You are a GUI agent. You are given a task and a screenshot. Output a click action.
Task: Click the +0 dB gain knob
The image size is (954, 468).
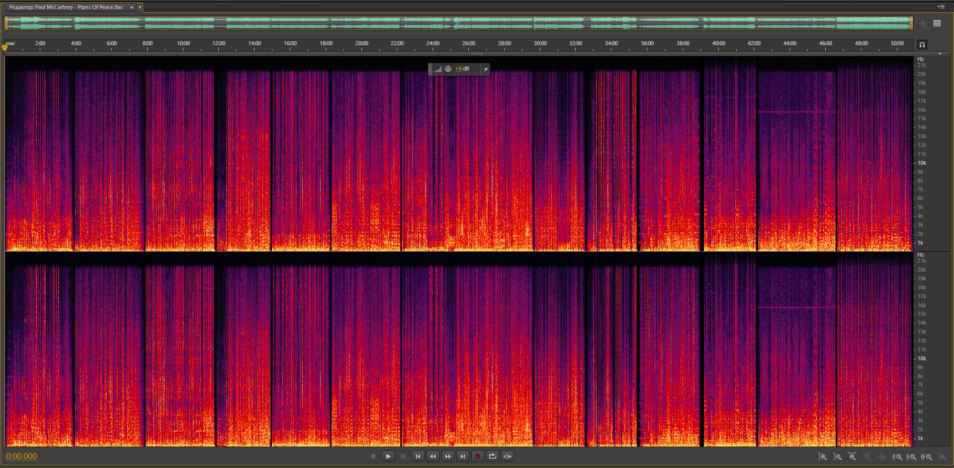448,69
